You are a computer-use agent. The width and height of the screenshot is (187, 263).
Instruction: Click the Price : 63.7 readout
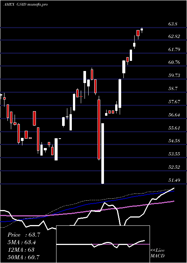[24, 235]
